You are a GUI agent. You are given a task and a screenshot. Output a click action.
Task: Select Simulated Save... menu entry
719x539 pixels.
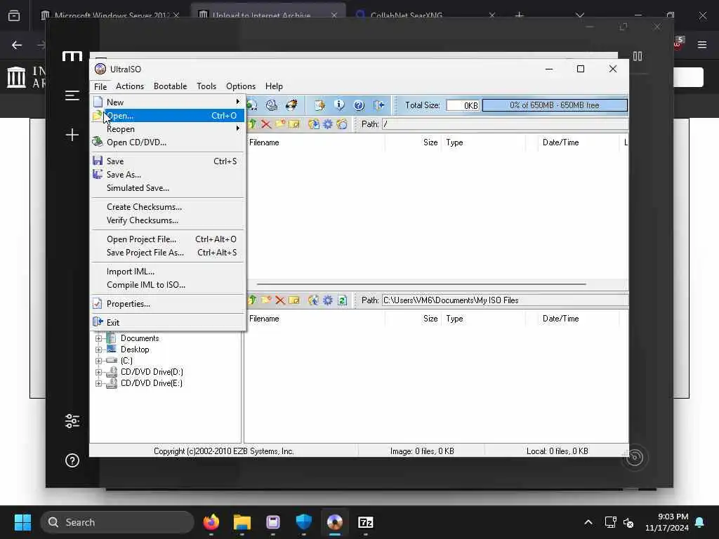[167, 188]
